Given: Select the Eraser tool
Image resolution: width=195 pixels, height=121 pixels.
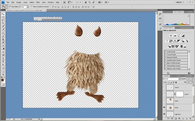Looking at the screenshot, I should [3, 45].
